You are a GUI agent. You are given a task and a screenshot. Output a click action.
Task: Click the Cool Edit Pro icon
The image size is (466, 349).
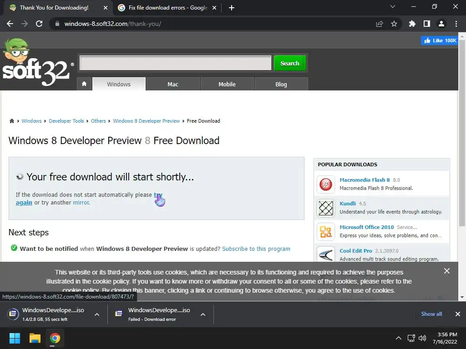coord(326,254)
